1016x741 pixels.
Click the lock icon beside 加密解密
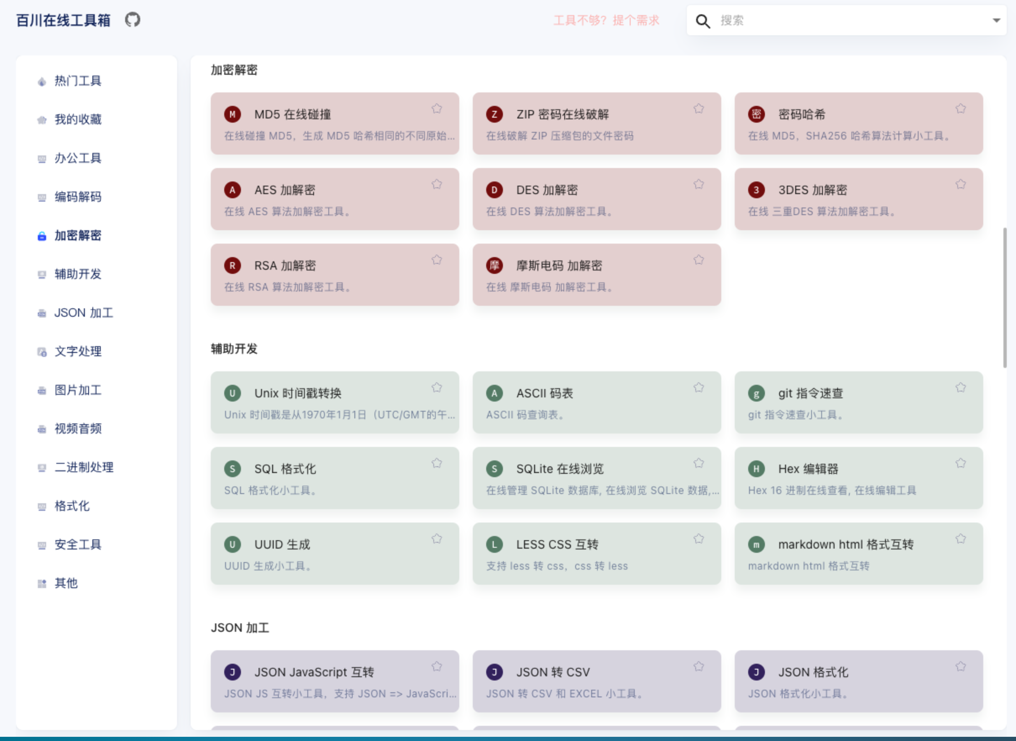point(42,236)
